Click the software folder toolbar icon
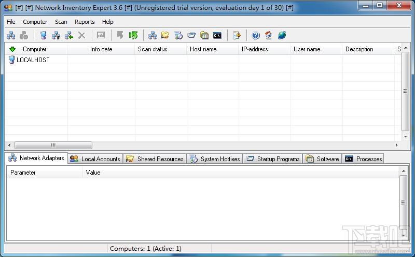Image resolution: width=415 pixels, height=257 pixels. pyautogui.click(x=204, y=35)
